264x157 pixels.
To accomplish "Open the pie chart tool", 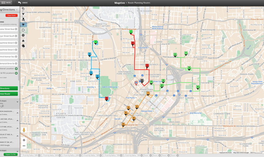I will point(23,46).
